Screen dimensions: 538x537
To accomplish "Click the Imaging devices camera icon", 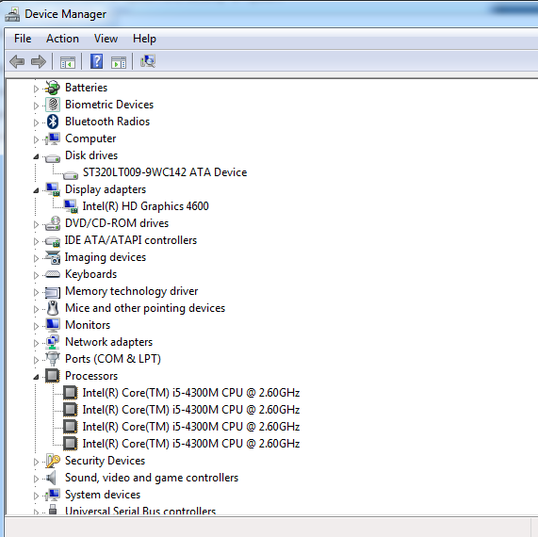I will 53,257.
